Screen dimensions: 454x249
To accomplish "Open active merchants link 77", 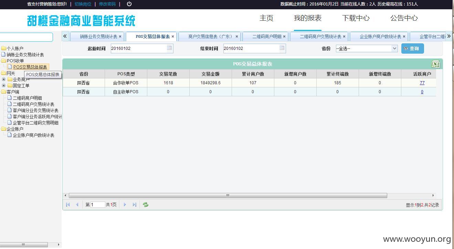I will pos(422,83).
